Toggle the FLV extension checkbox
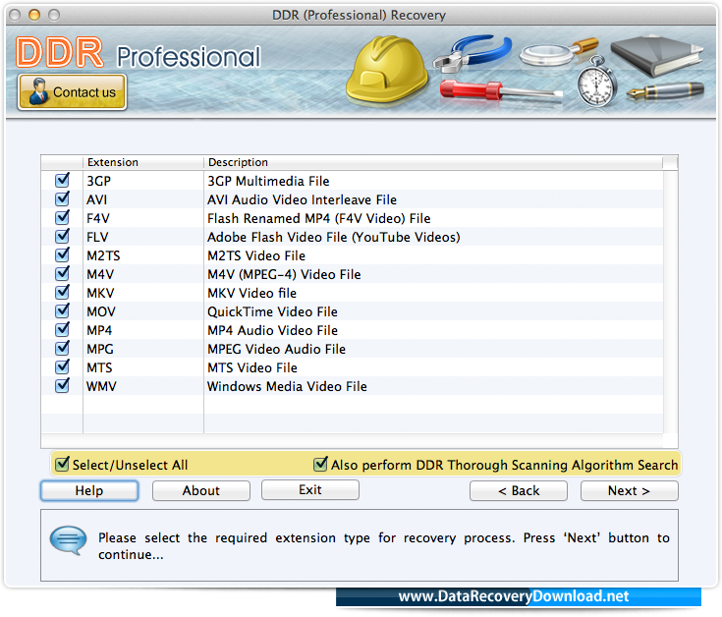Viewport: 722px width, 617px height. coord(62,236)
